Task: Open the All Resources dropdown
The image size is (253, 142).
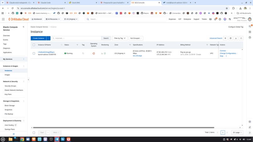Action: 53,19
